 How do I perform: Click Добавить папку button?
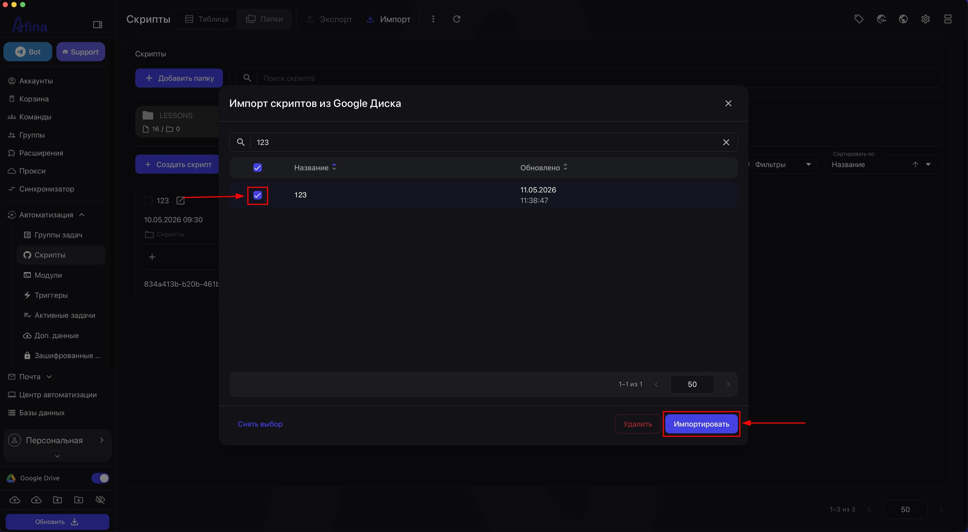[179, 78]
